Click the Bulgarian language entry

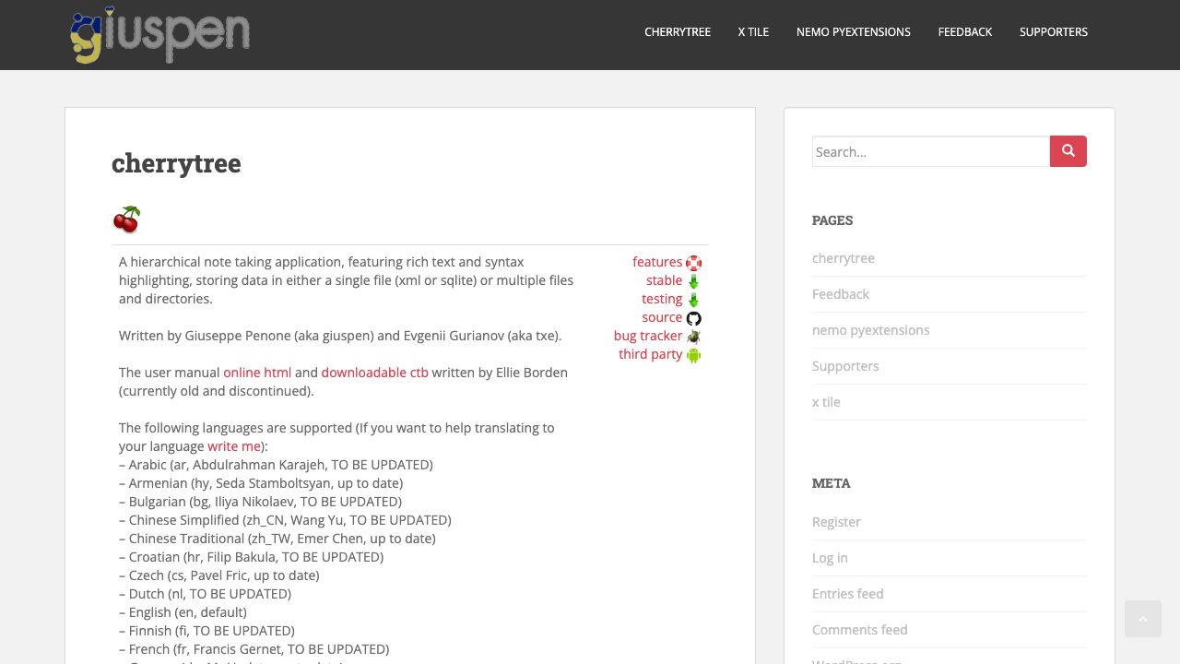coord(260,502)
